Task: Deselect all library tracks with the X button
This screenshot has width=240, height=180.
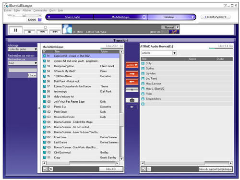Action: tap(51, 169)
